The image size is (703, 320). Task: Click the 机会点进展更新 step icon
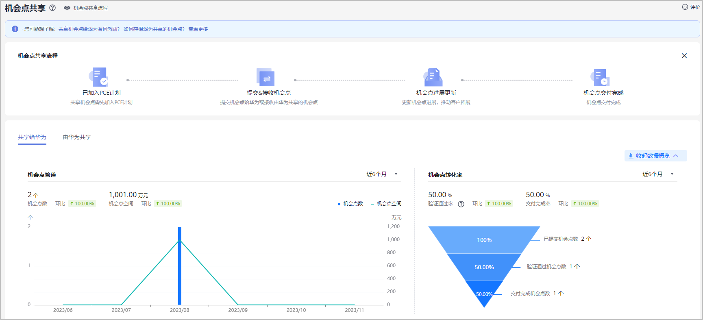point(433,77)
